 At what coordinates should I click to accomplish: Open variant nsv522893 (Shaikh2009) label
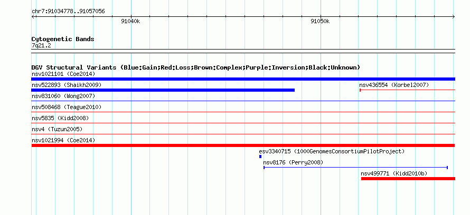coord(67,85)
